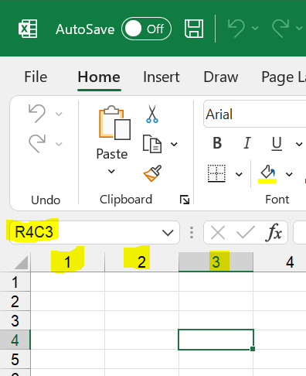Image resolution: width=306 pixels, height=376 pixels.
Task: Click the Arial font name box
Action: tap(255, 115)
